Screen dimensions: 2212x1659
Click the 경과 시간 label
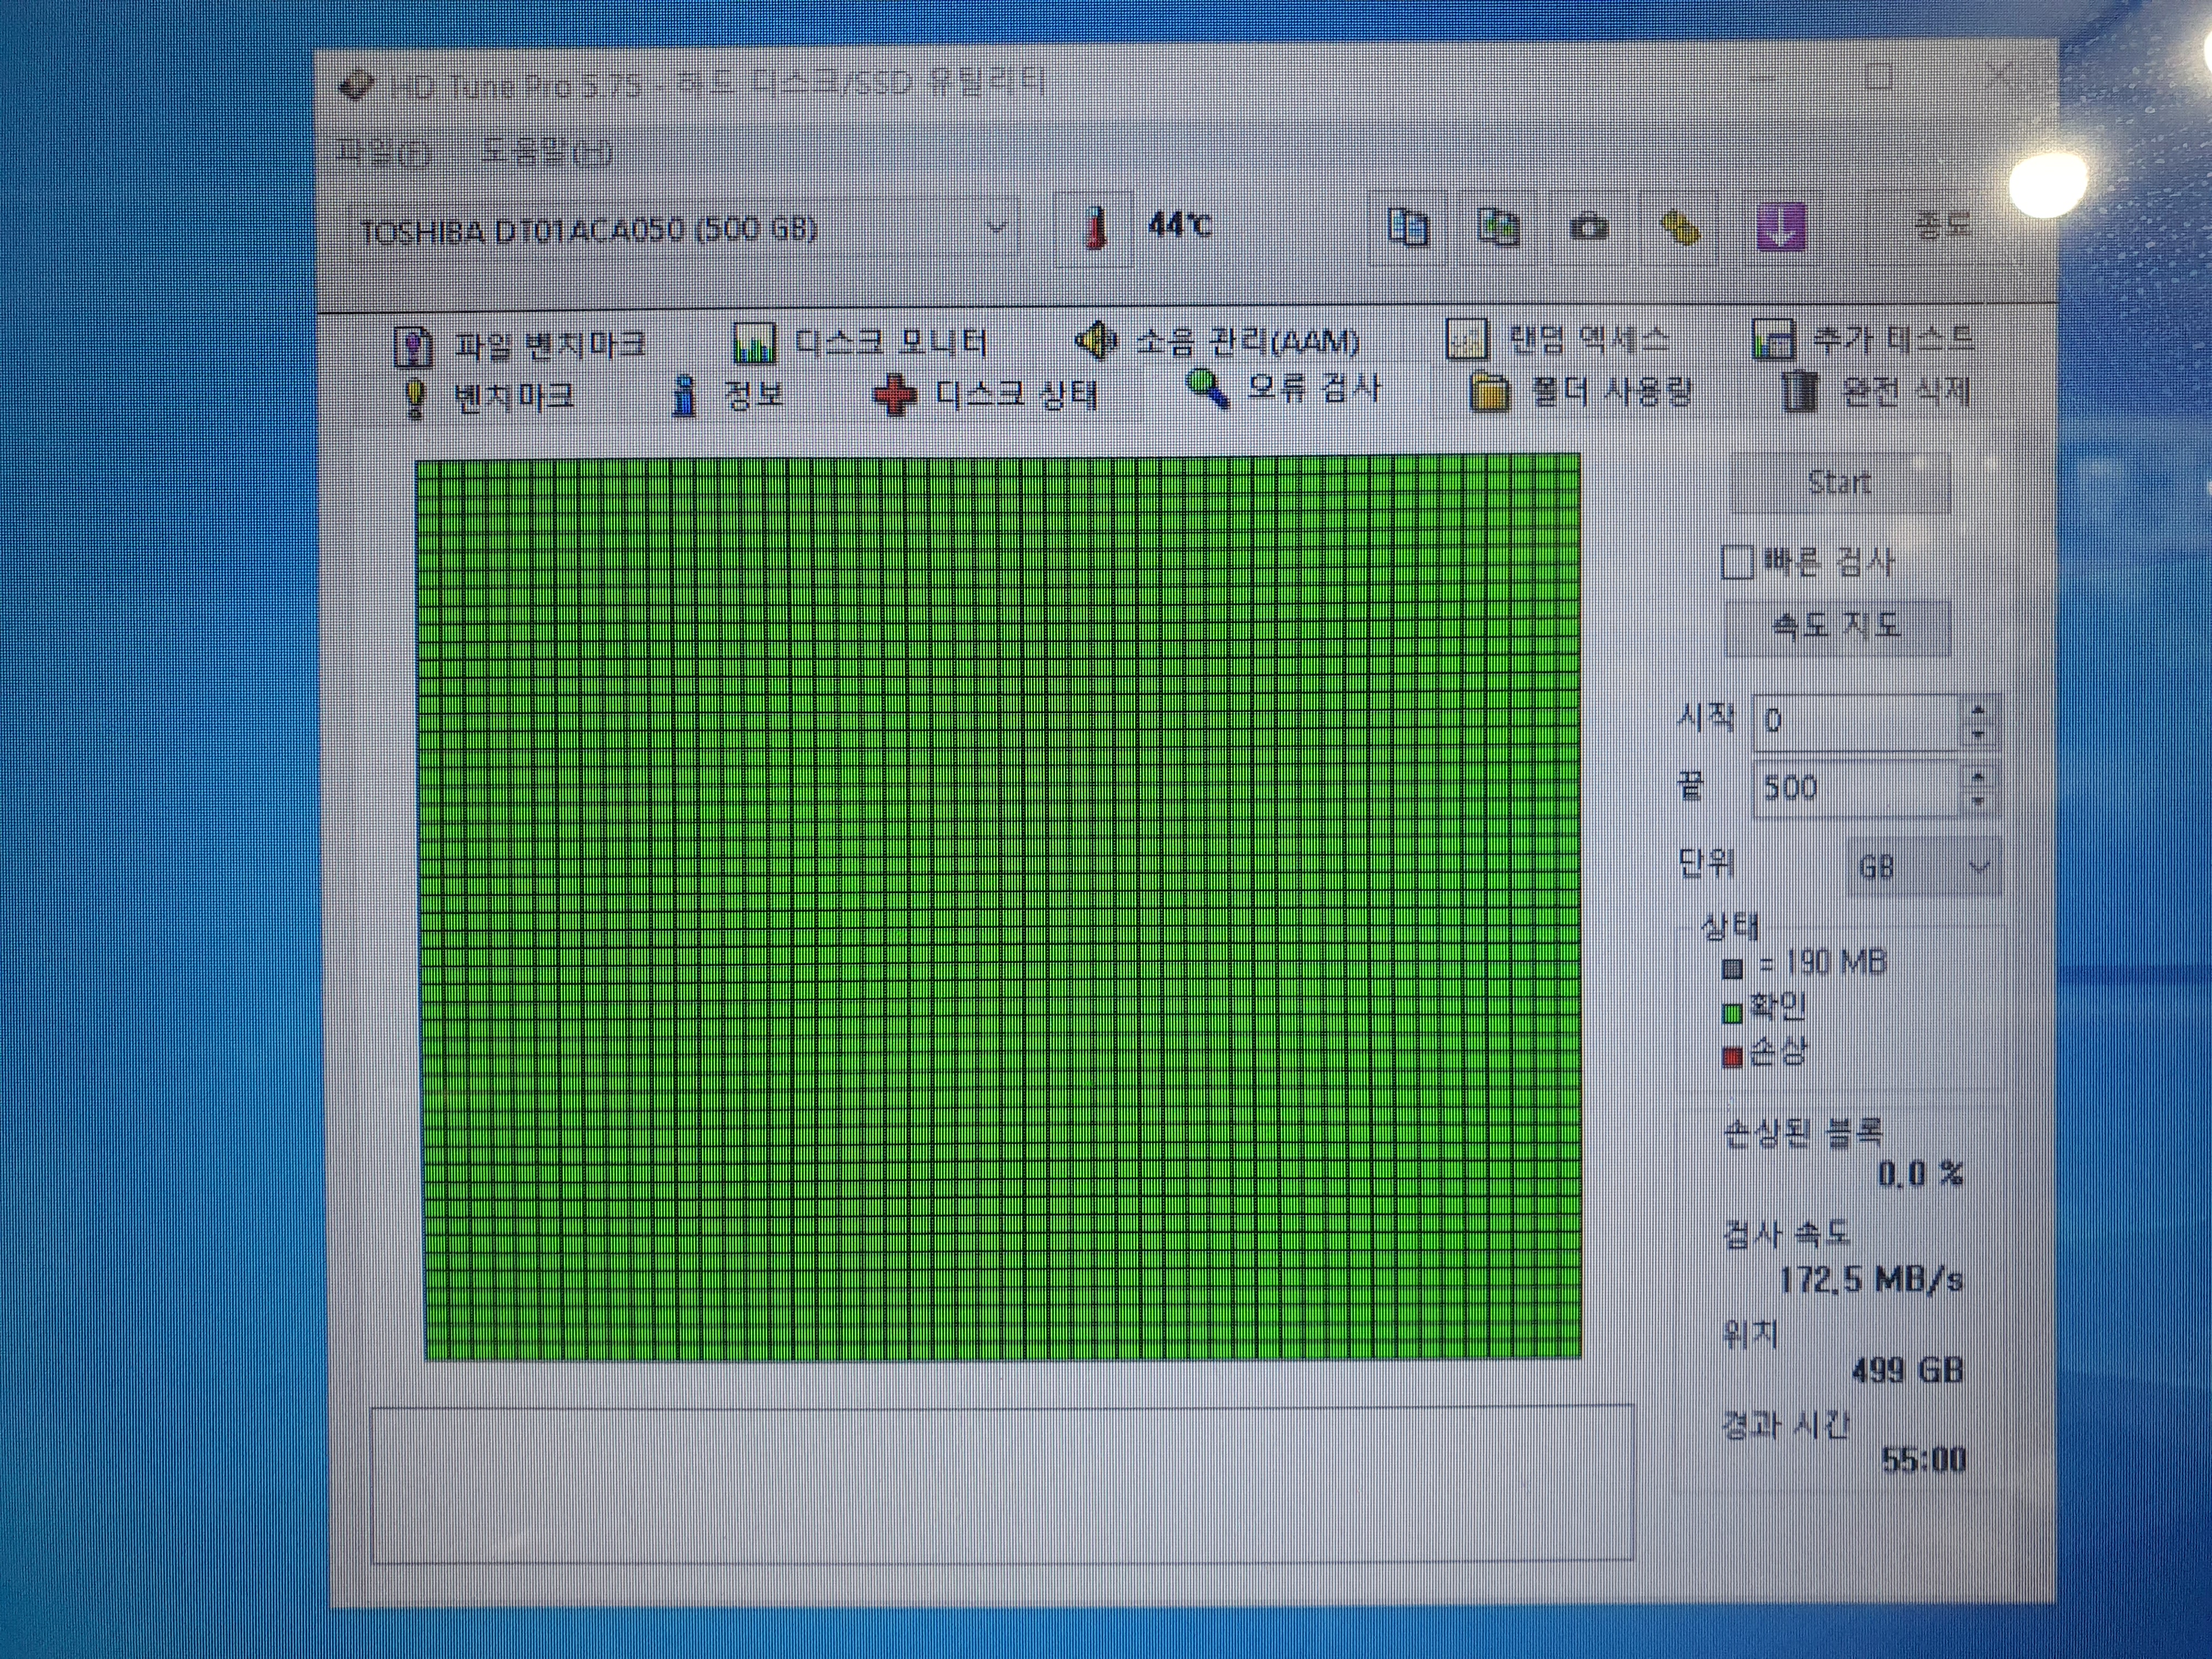[x=1785, y=1425]
